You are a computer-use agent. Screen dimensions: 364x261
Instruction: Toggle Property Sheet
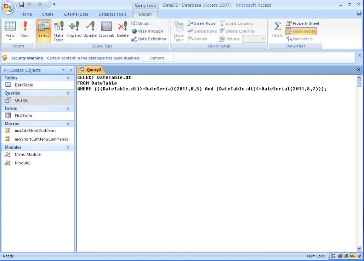tap(302, 23)
